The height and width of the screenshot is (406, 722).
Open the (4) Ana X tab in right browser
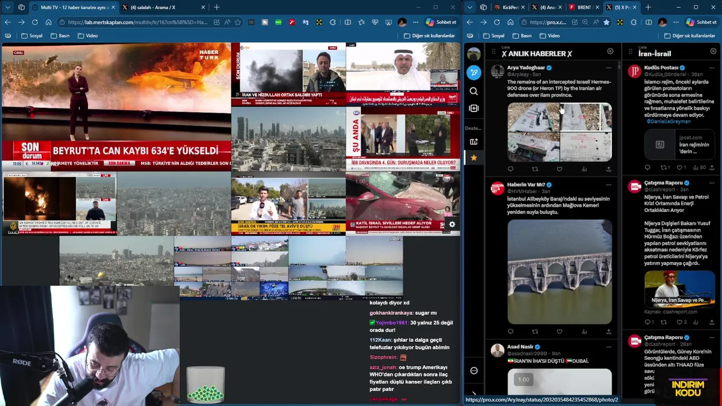click(x=547, y=7)
